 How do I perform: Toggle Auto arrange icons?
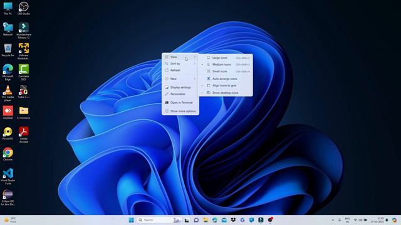[x=226, y=79]
